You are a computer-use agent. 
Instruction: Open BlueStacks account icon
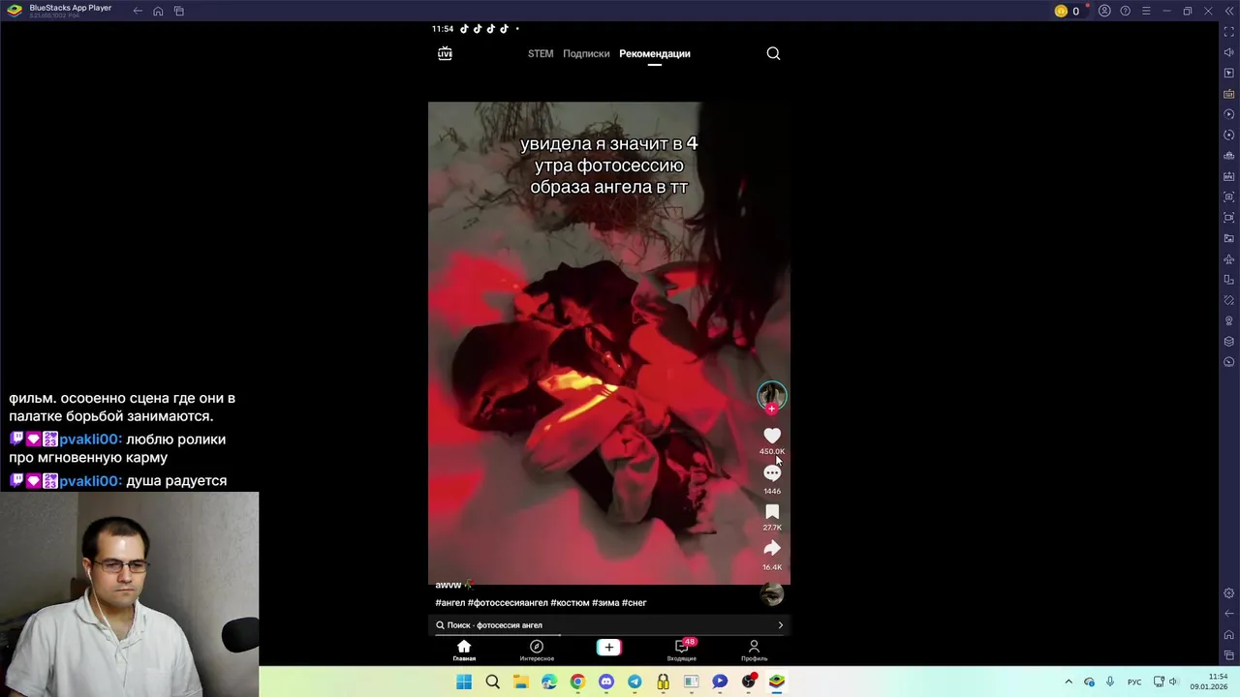pos(1104,11)
